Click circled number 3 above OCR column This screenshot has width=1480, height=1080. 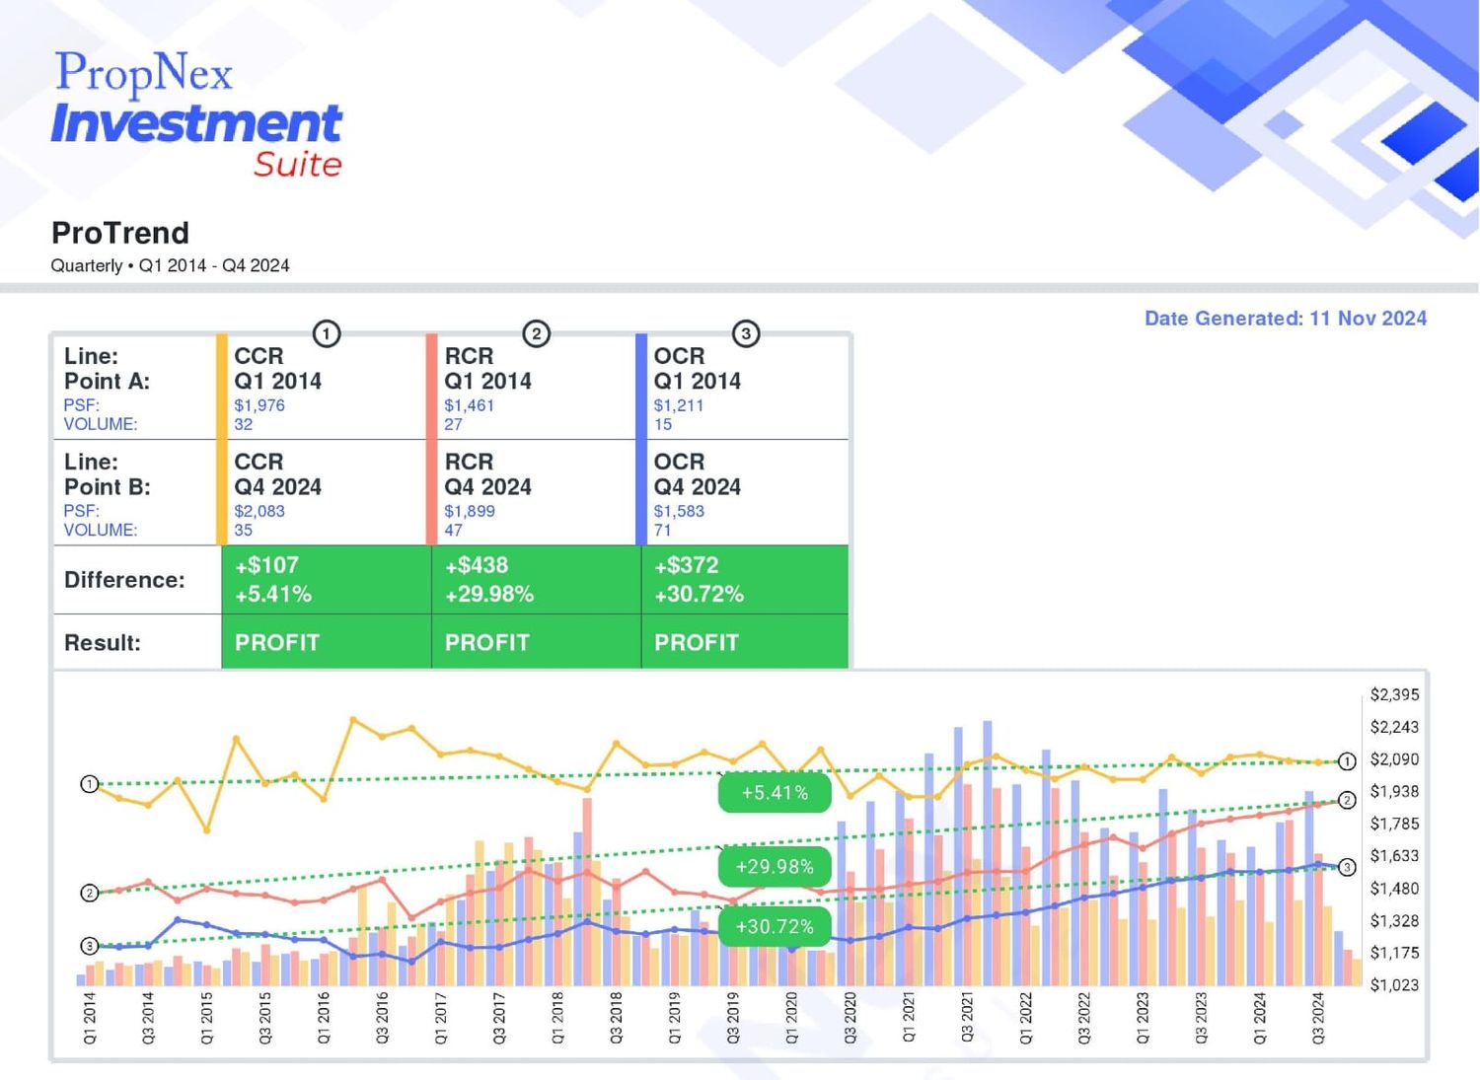[x=746, y=333]
